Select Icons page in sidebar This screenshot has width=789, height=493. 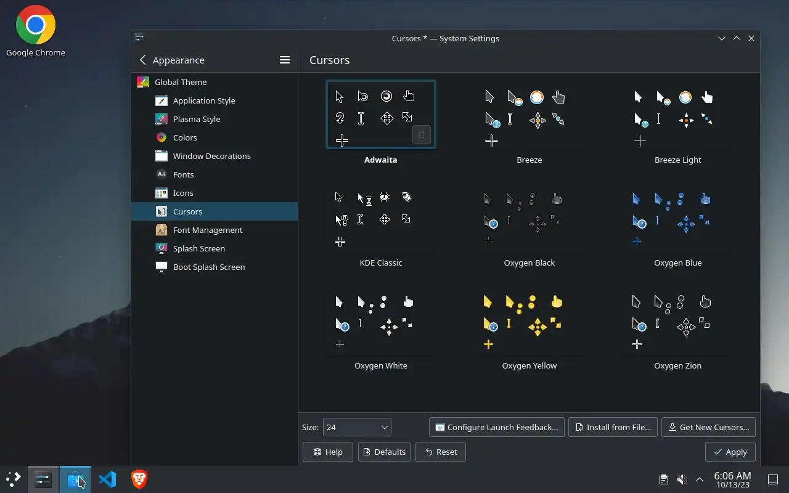215,193
